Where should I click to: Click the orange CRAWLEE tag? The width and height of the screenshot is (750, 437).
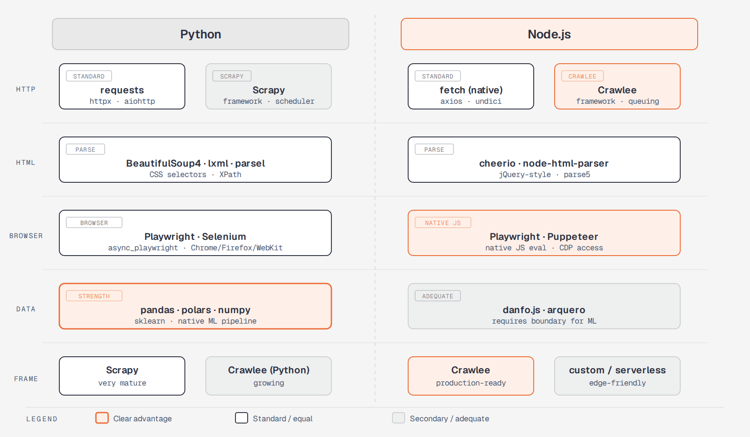pyautogui.click(x=583, y=76)
